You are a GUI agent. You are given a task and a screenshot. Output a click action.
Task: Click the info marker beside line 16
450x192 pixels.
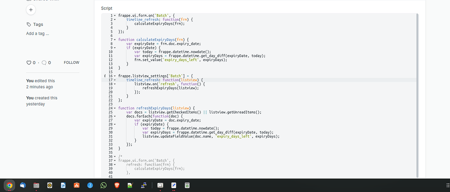pyautogui.click(x=105, y=76)
